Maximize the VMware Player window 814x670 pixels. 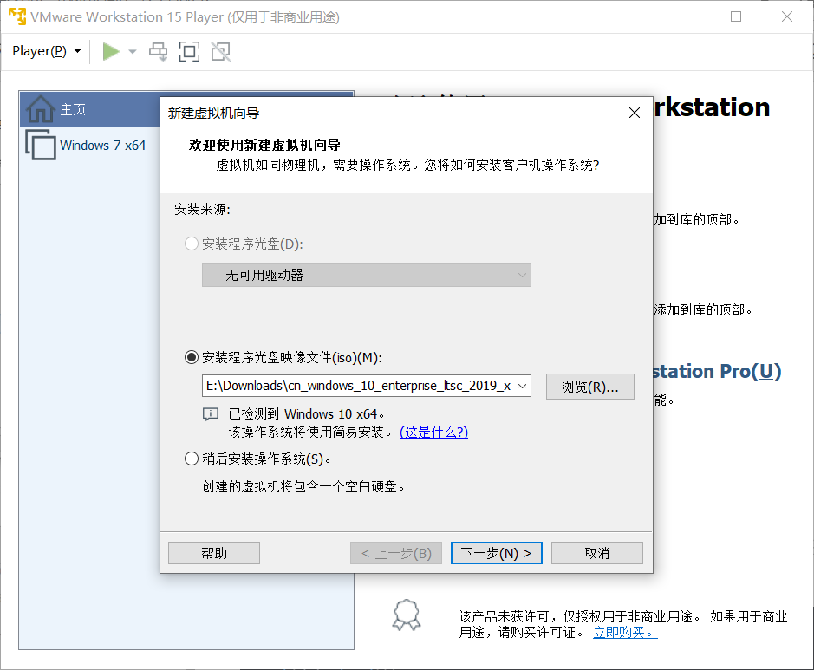[736, 16]
